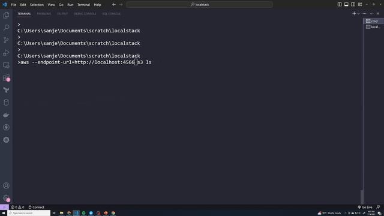Collapse the panel with the chevron

371,14
